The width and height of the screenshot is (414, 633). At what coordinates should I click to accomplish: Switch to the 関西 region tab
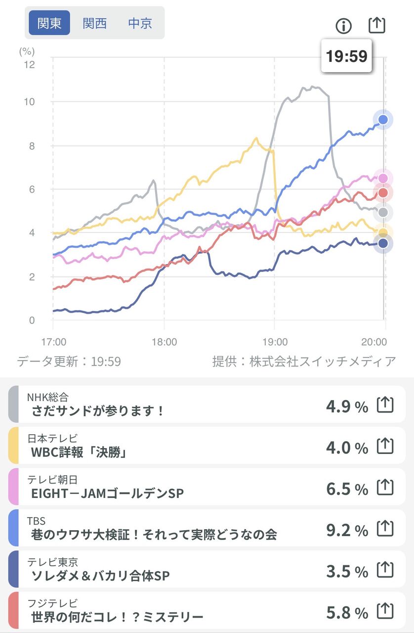click(x=95, y=23)
